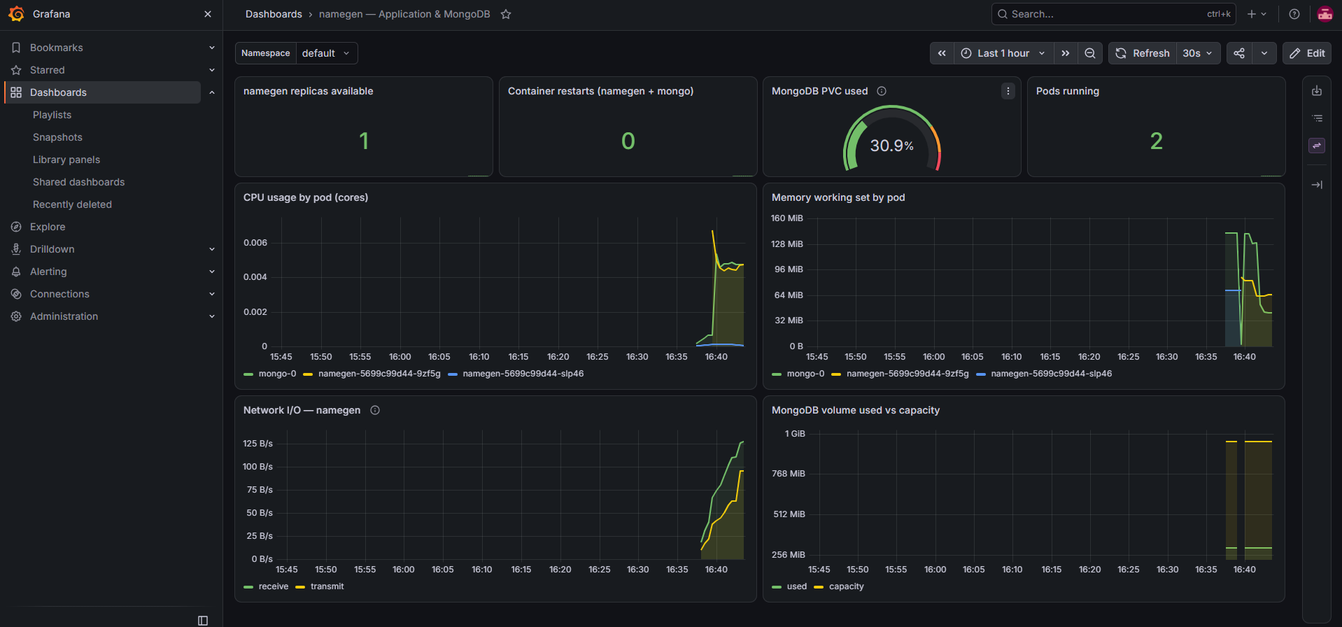Open MongoDB PVC used panel menu
The height and width of the screenshot is (627, 1342).
pos(1008,91)
